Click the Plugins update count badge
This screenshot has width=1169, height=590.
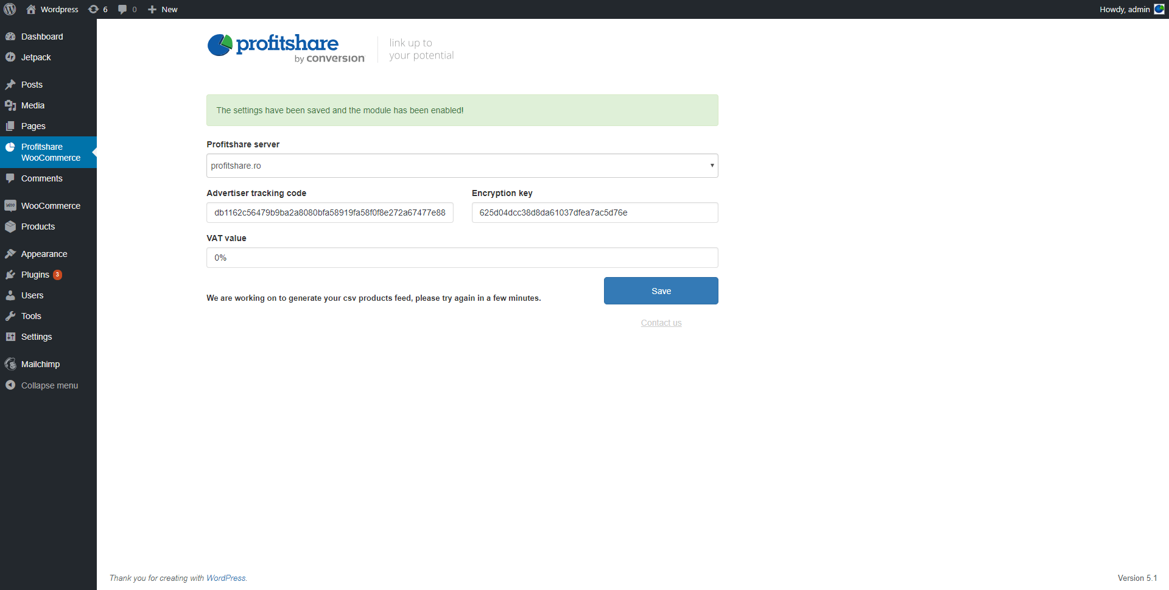(57, 275)
